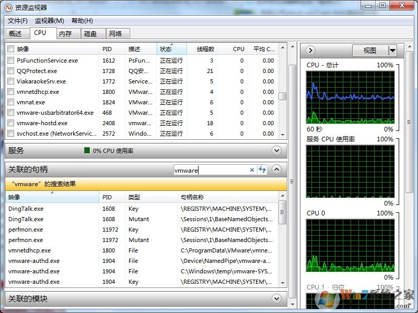The width and height of the screenshot is (418, 313).
Task: Switch to the 内存 (Memory) tab
Action: click(65, 33)
